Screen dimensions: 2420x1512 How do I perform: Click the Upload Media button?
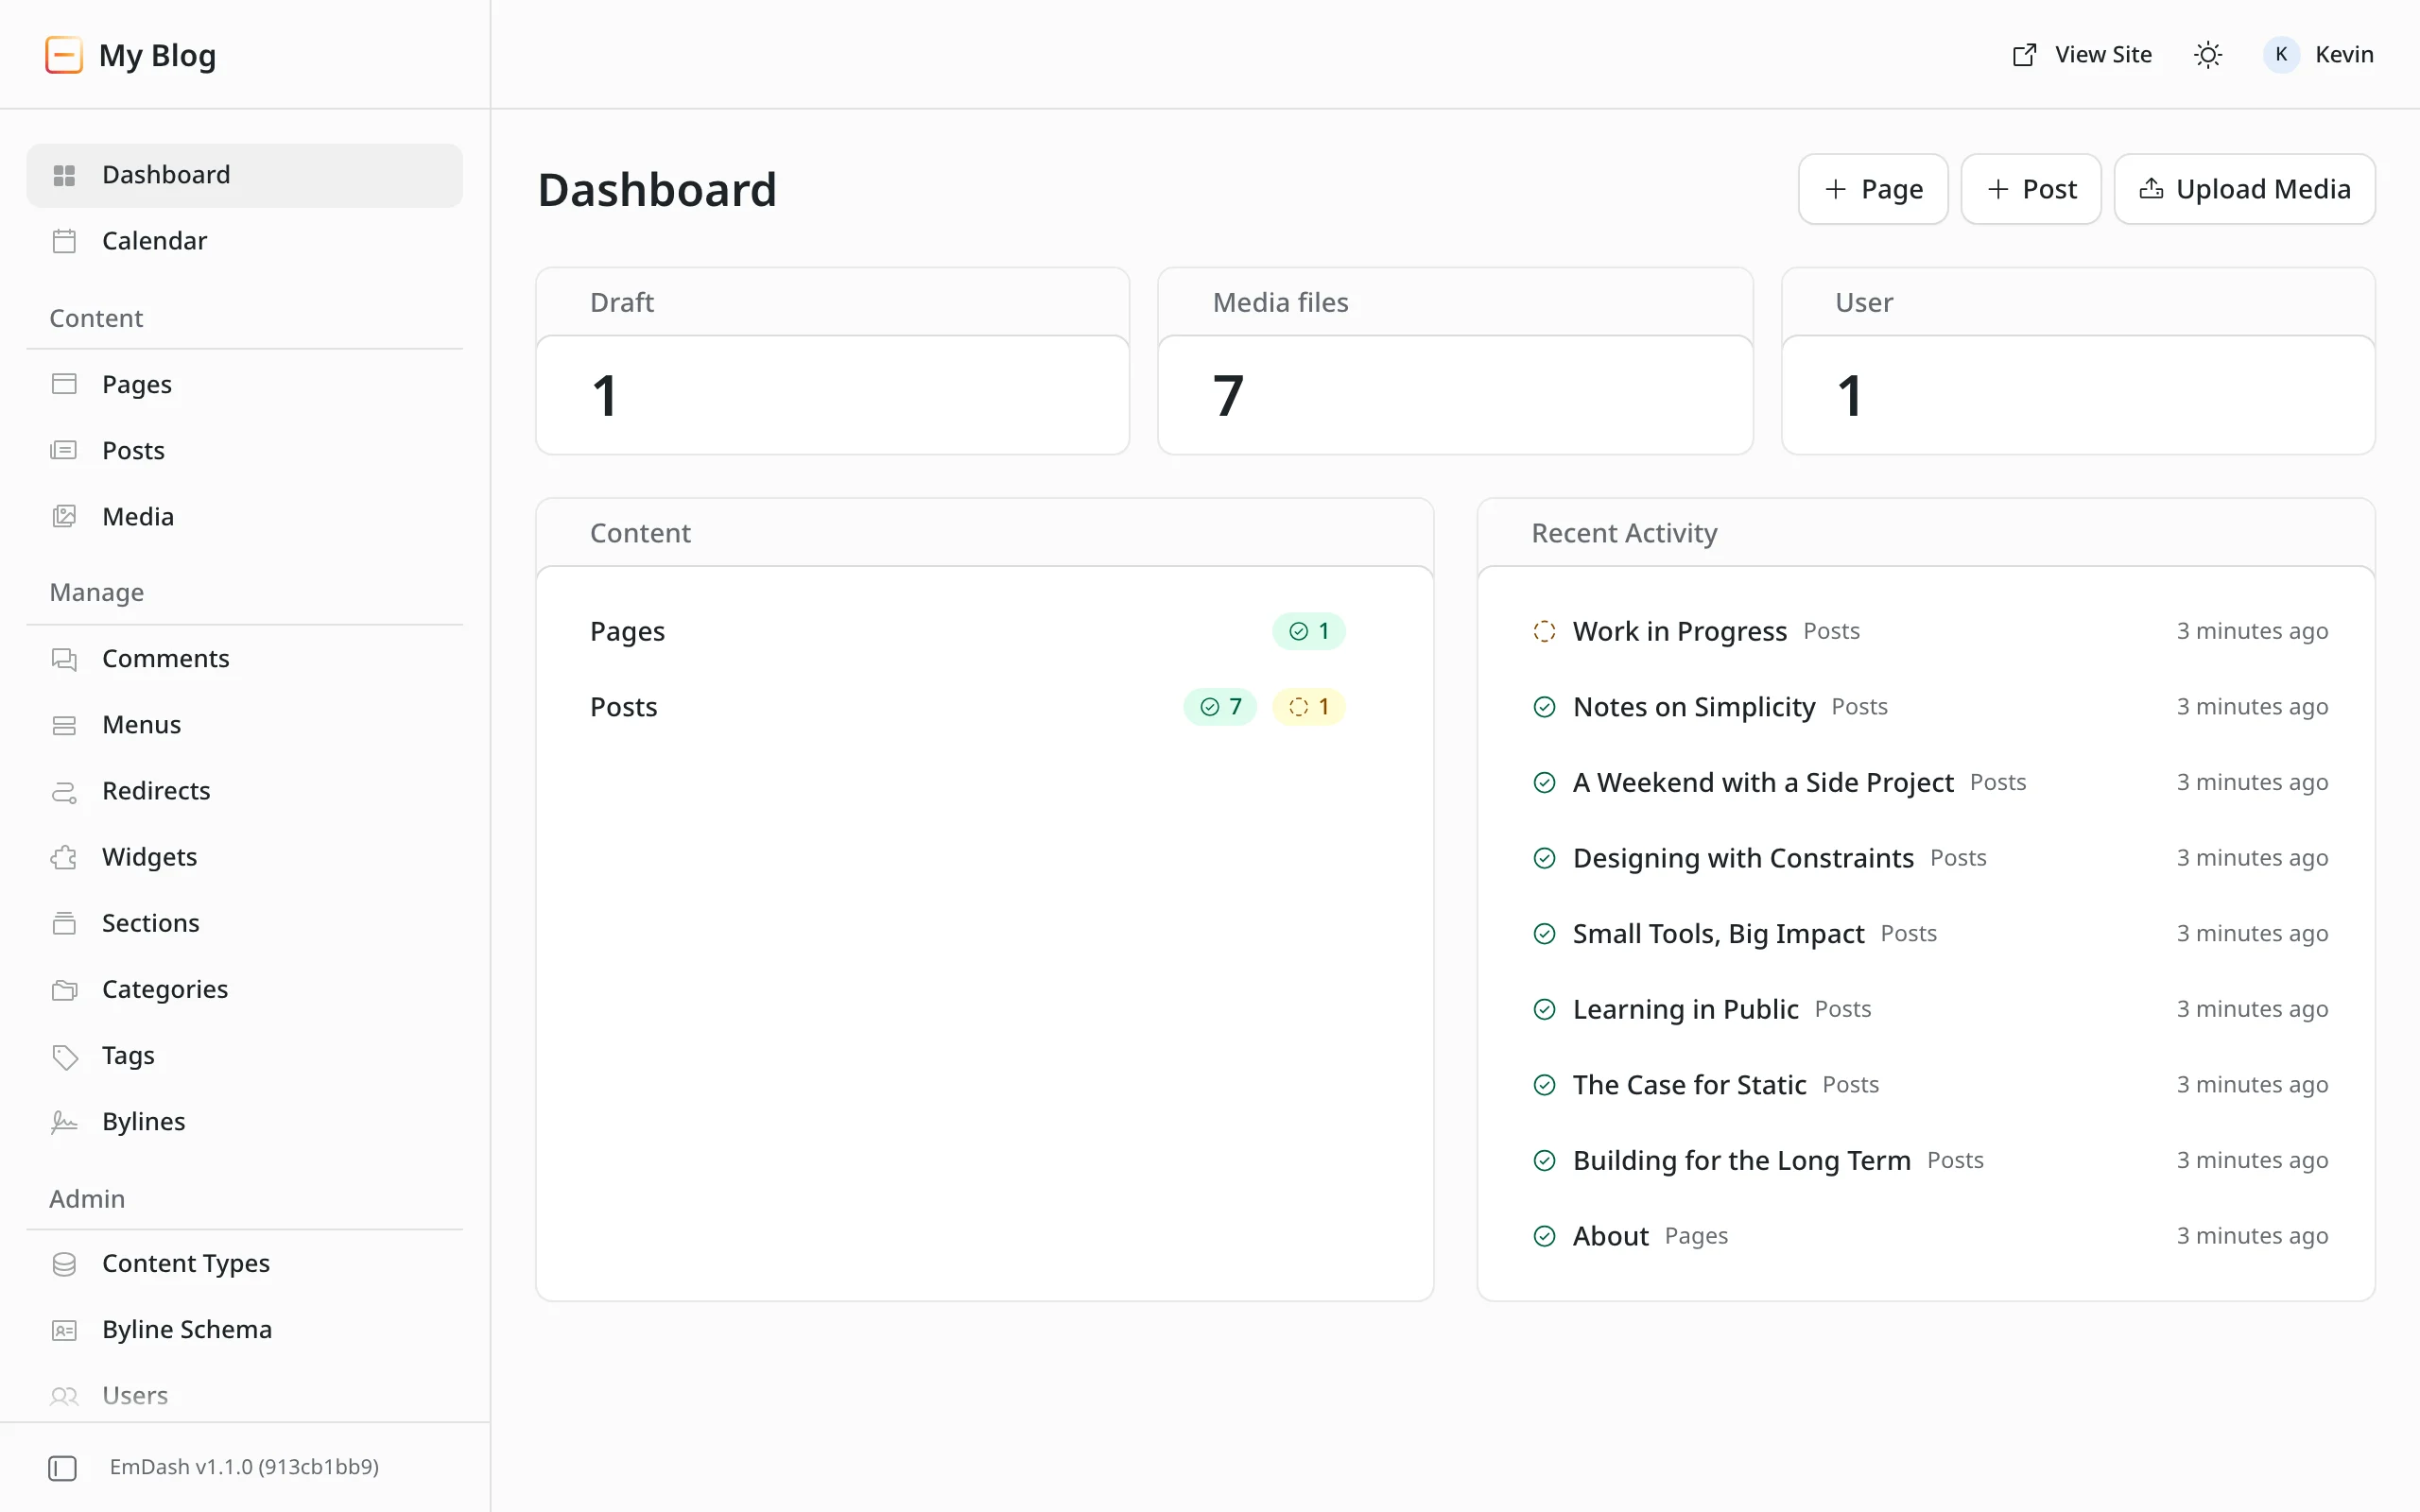pyautogui.click(x=2245, y=189)
